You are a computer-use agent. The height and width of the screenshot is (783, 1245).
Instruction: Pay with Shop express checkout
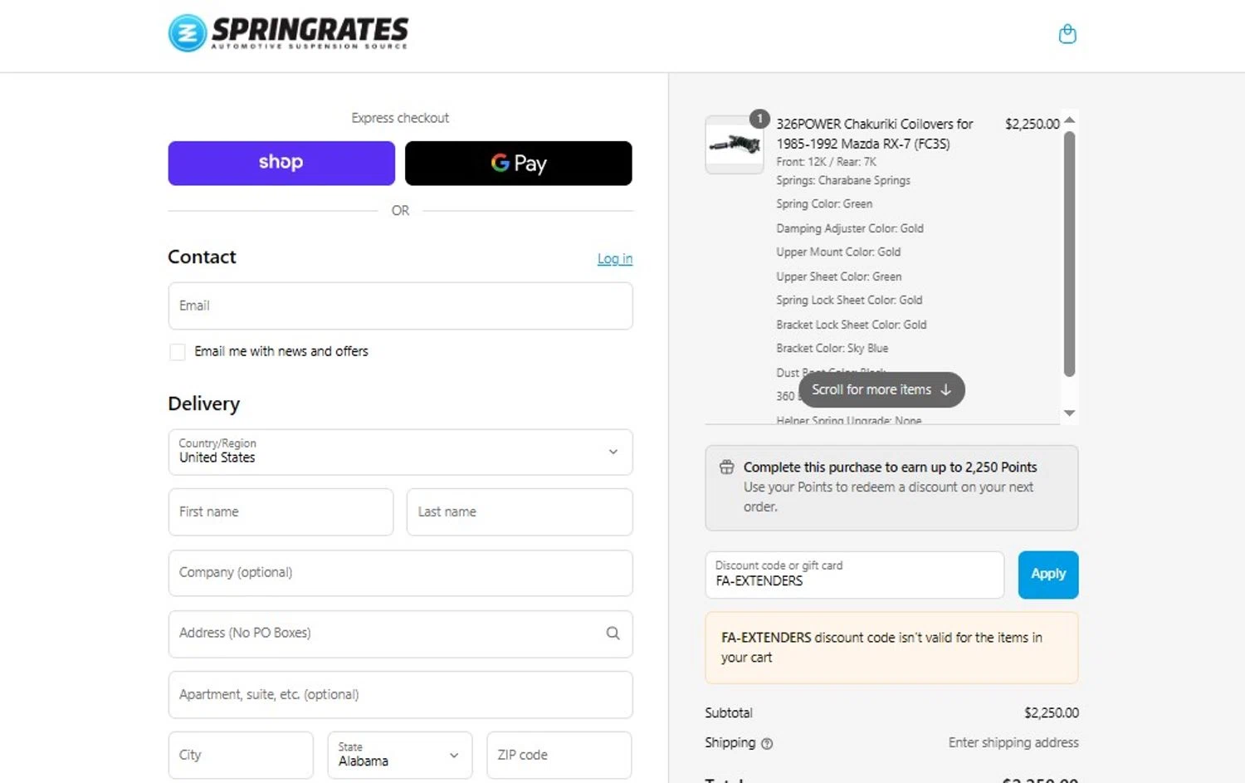coord(281,163)
